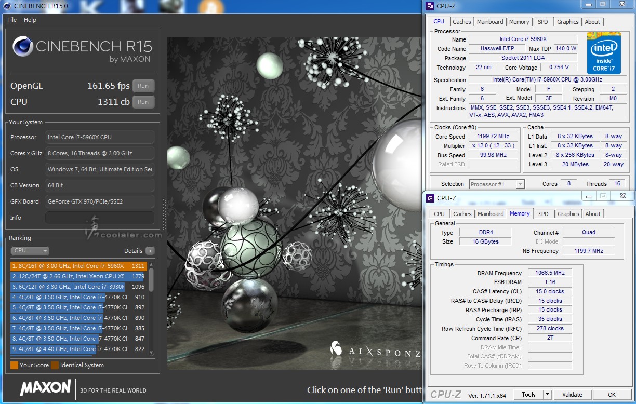Viewport: 636px width, 404px height.
Task: Switch to Graphics tab in top CPU-Z
Action: click(x=567, y=22)
